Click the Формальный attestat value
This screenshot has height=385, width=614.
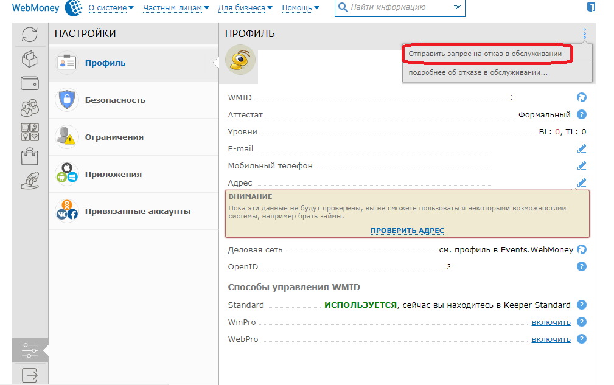(x=544, y=114)
